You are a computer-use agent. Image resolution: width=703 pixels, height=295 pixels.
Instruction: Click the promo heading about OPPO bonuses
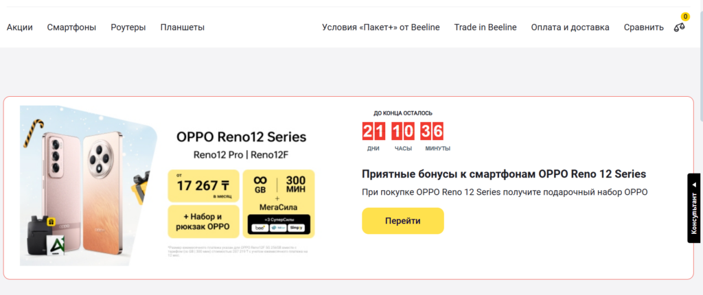pyautogui.click(x=504, y=174)
